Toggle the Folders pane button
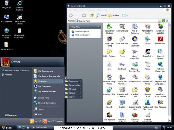 tap(114, 15)
